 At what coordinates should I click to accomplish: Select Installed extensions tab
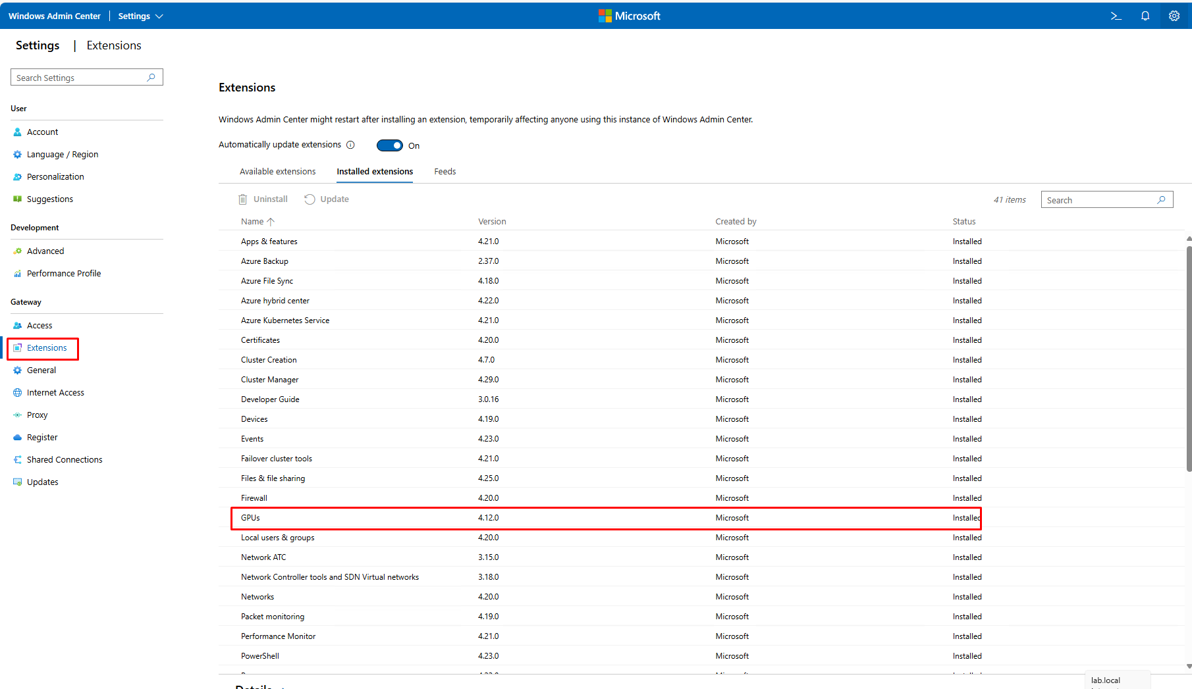(x=375, y=172)
